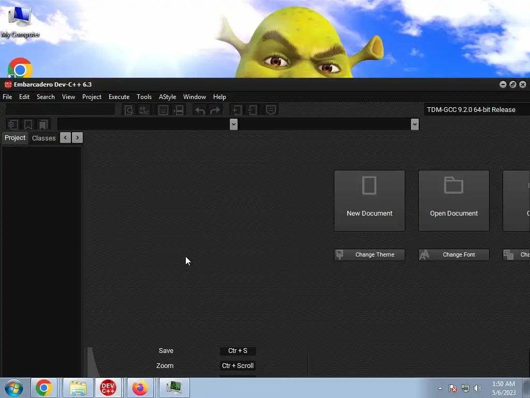Expand the function members dropdown arrow
This screenshot has width=530, height=398.
point(415,124)
